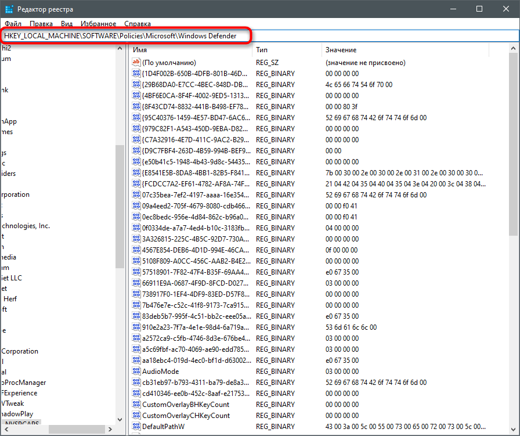520x436 pixels.
Task: Select the a2572ca9-c5fb-4746 value name
Action: [x=196, y=338]
